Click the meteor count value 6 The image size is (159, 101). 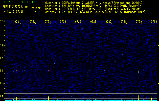tap(36, 12)
